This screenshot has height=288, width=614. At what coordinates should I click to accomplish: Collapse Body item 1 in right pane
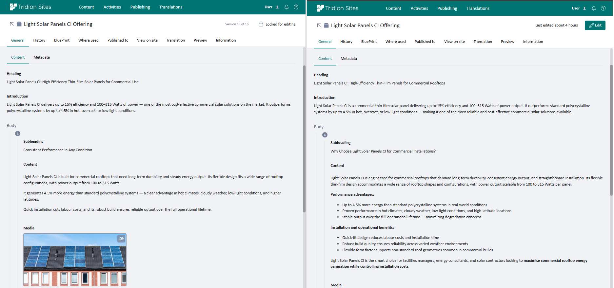pyautogui.click(x=325, y=135)
